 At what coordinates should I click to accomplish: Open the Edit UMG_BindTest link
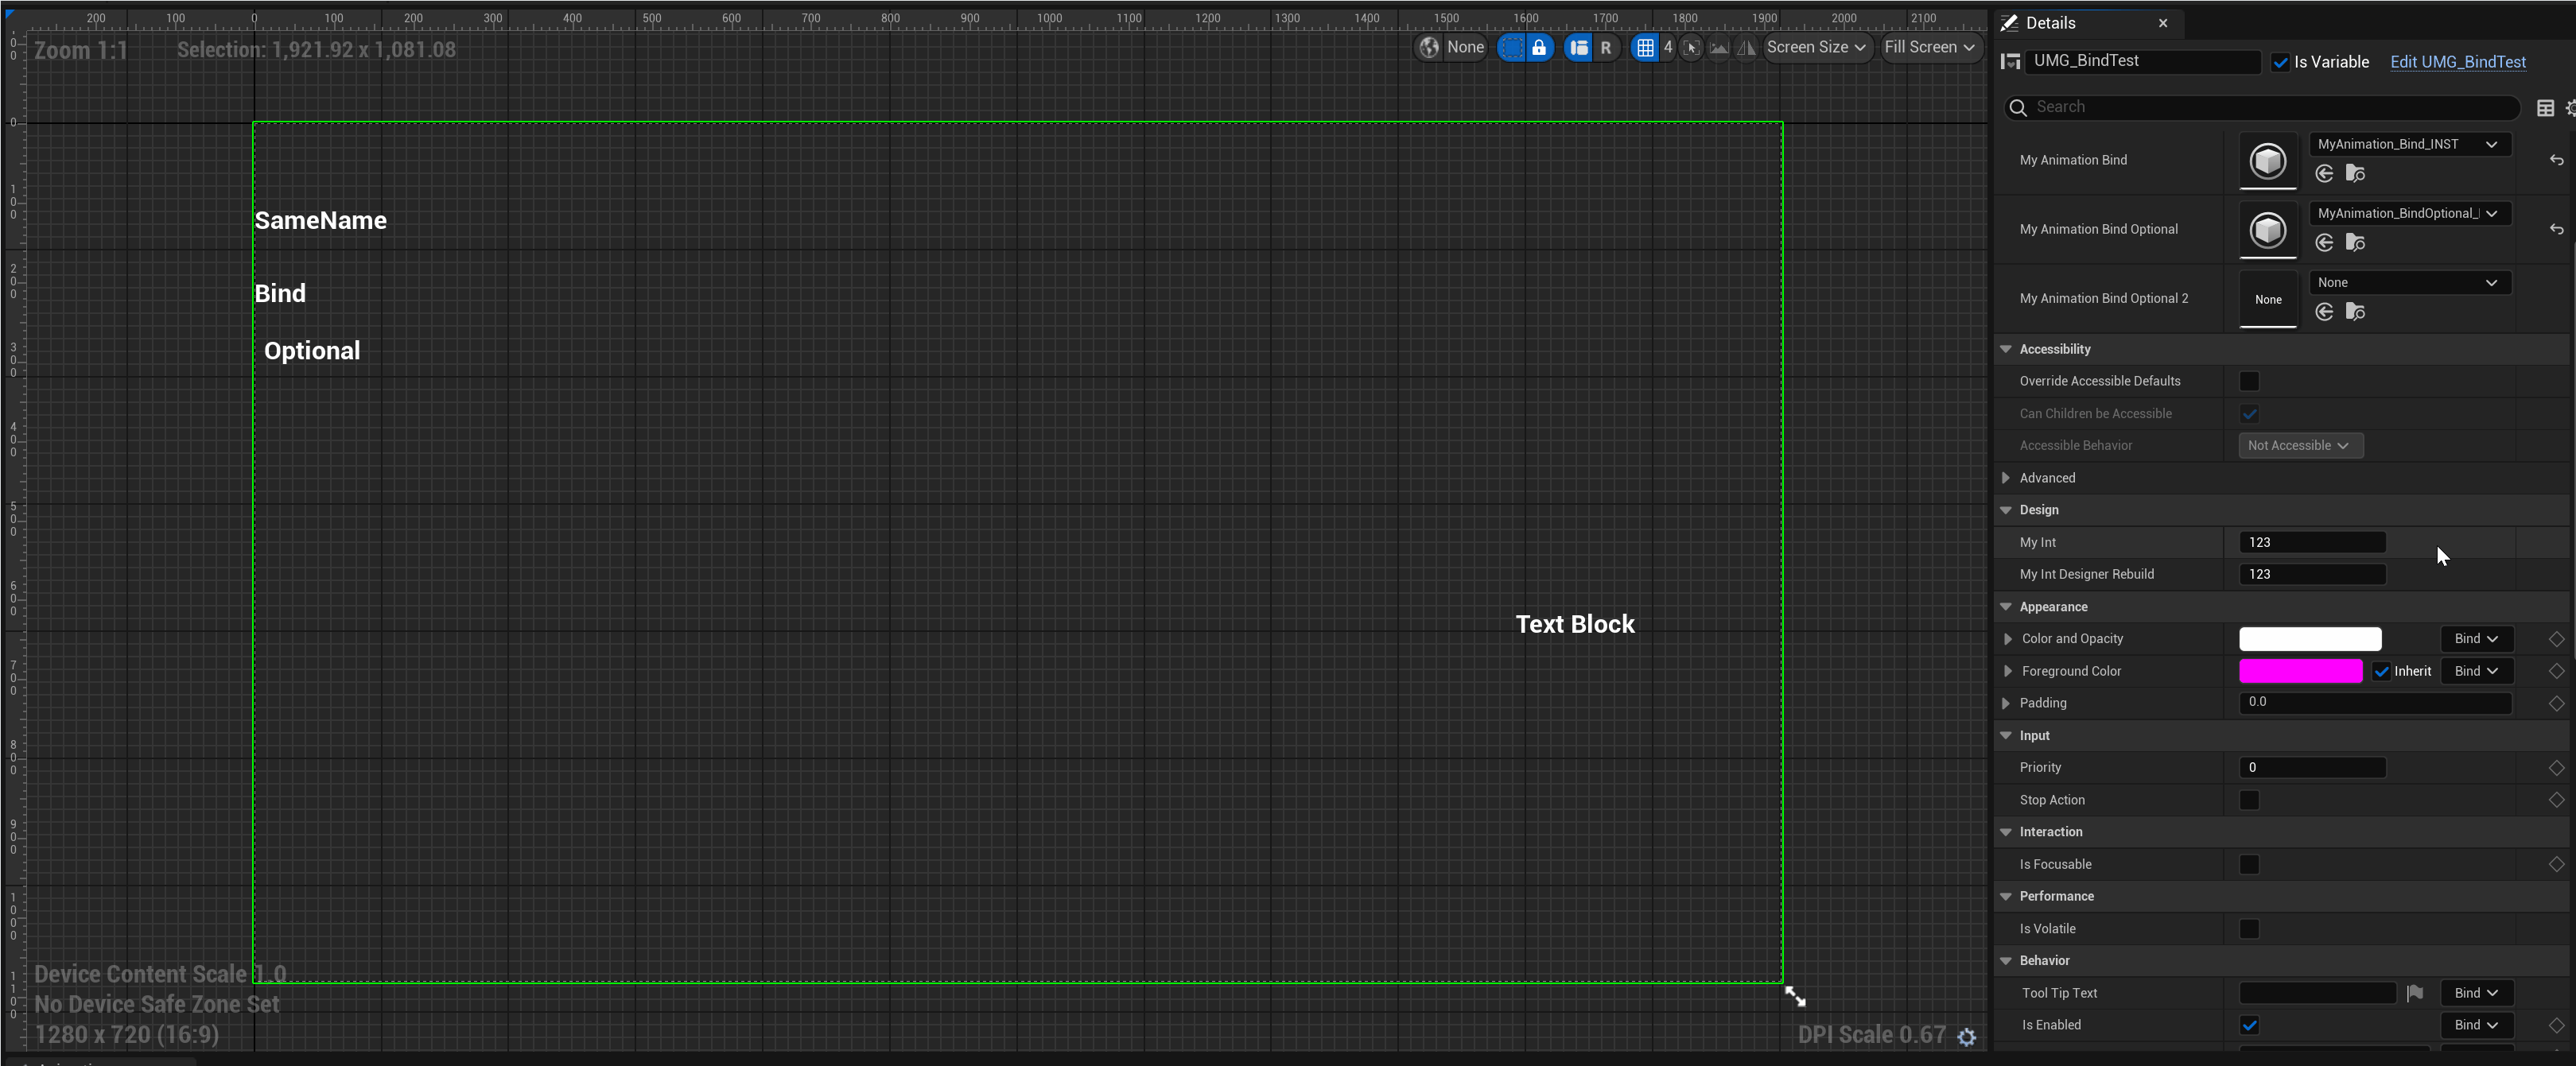click(2457, 62)
